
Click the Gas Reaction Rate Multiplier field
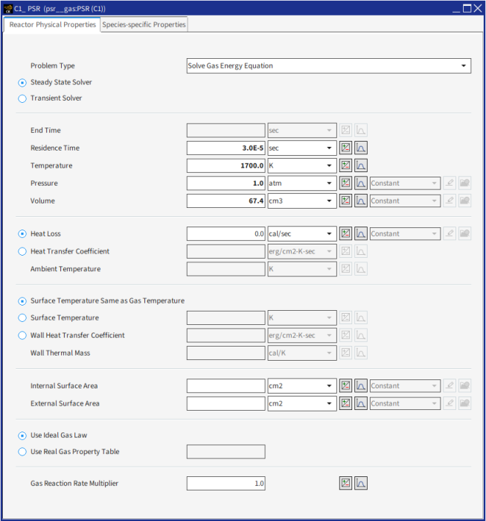[x=226, y=483]
